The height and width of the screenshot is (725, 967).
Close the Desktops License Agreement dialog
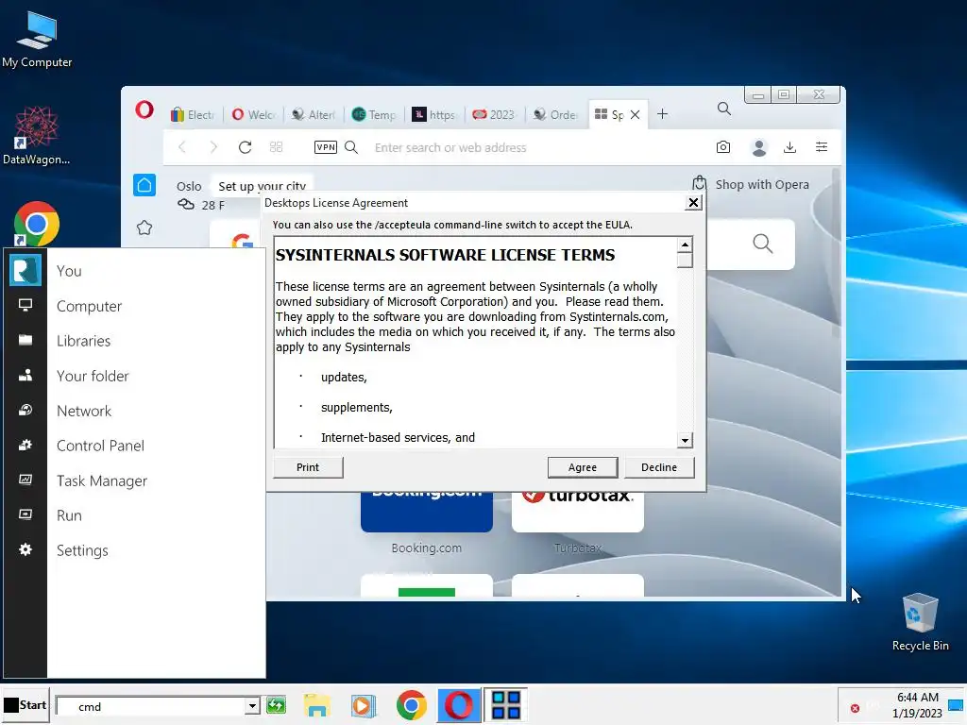pos(693,203)
